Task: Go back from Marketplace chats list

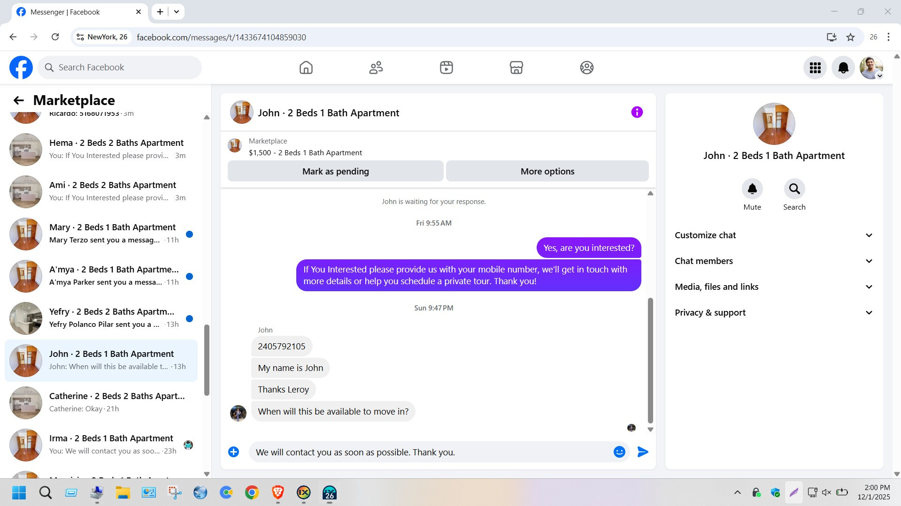Action: [x=18, y=100]
